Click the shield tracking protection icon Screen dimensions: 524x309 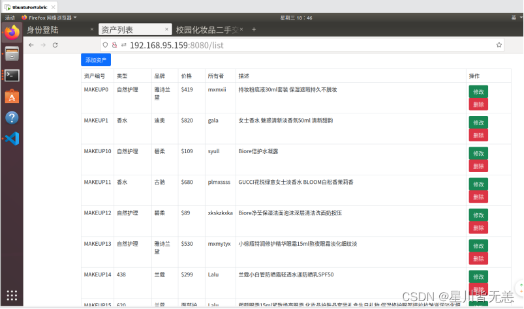(105, 45)
